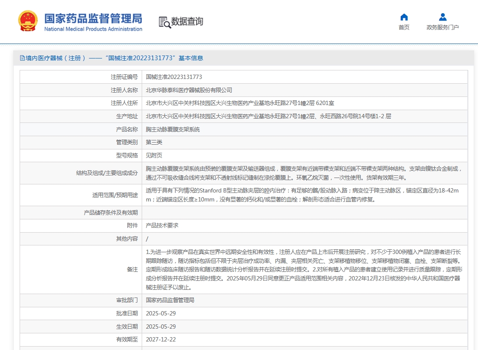This screenshot has height=350, width=478.
Task: Click the 国家药品监督管理局 title
Action: coord(93,18)
